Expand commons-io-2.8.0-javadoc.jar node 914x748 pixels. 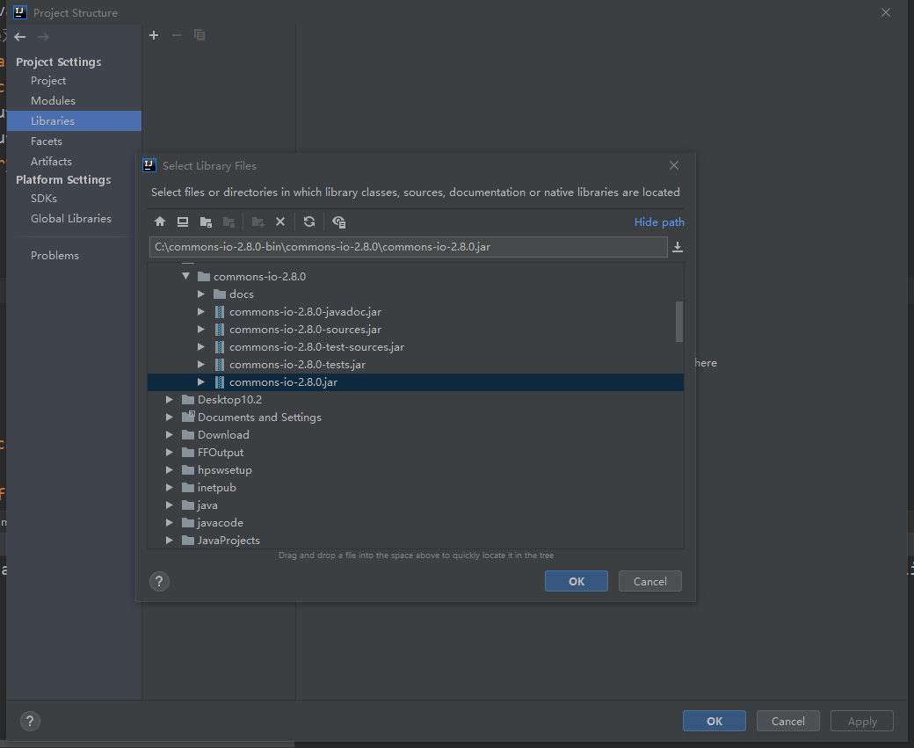click(x=201, y=312)
